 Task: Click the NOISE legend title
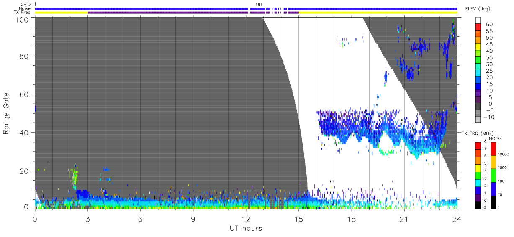(x=496, y=138)
